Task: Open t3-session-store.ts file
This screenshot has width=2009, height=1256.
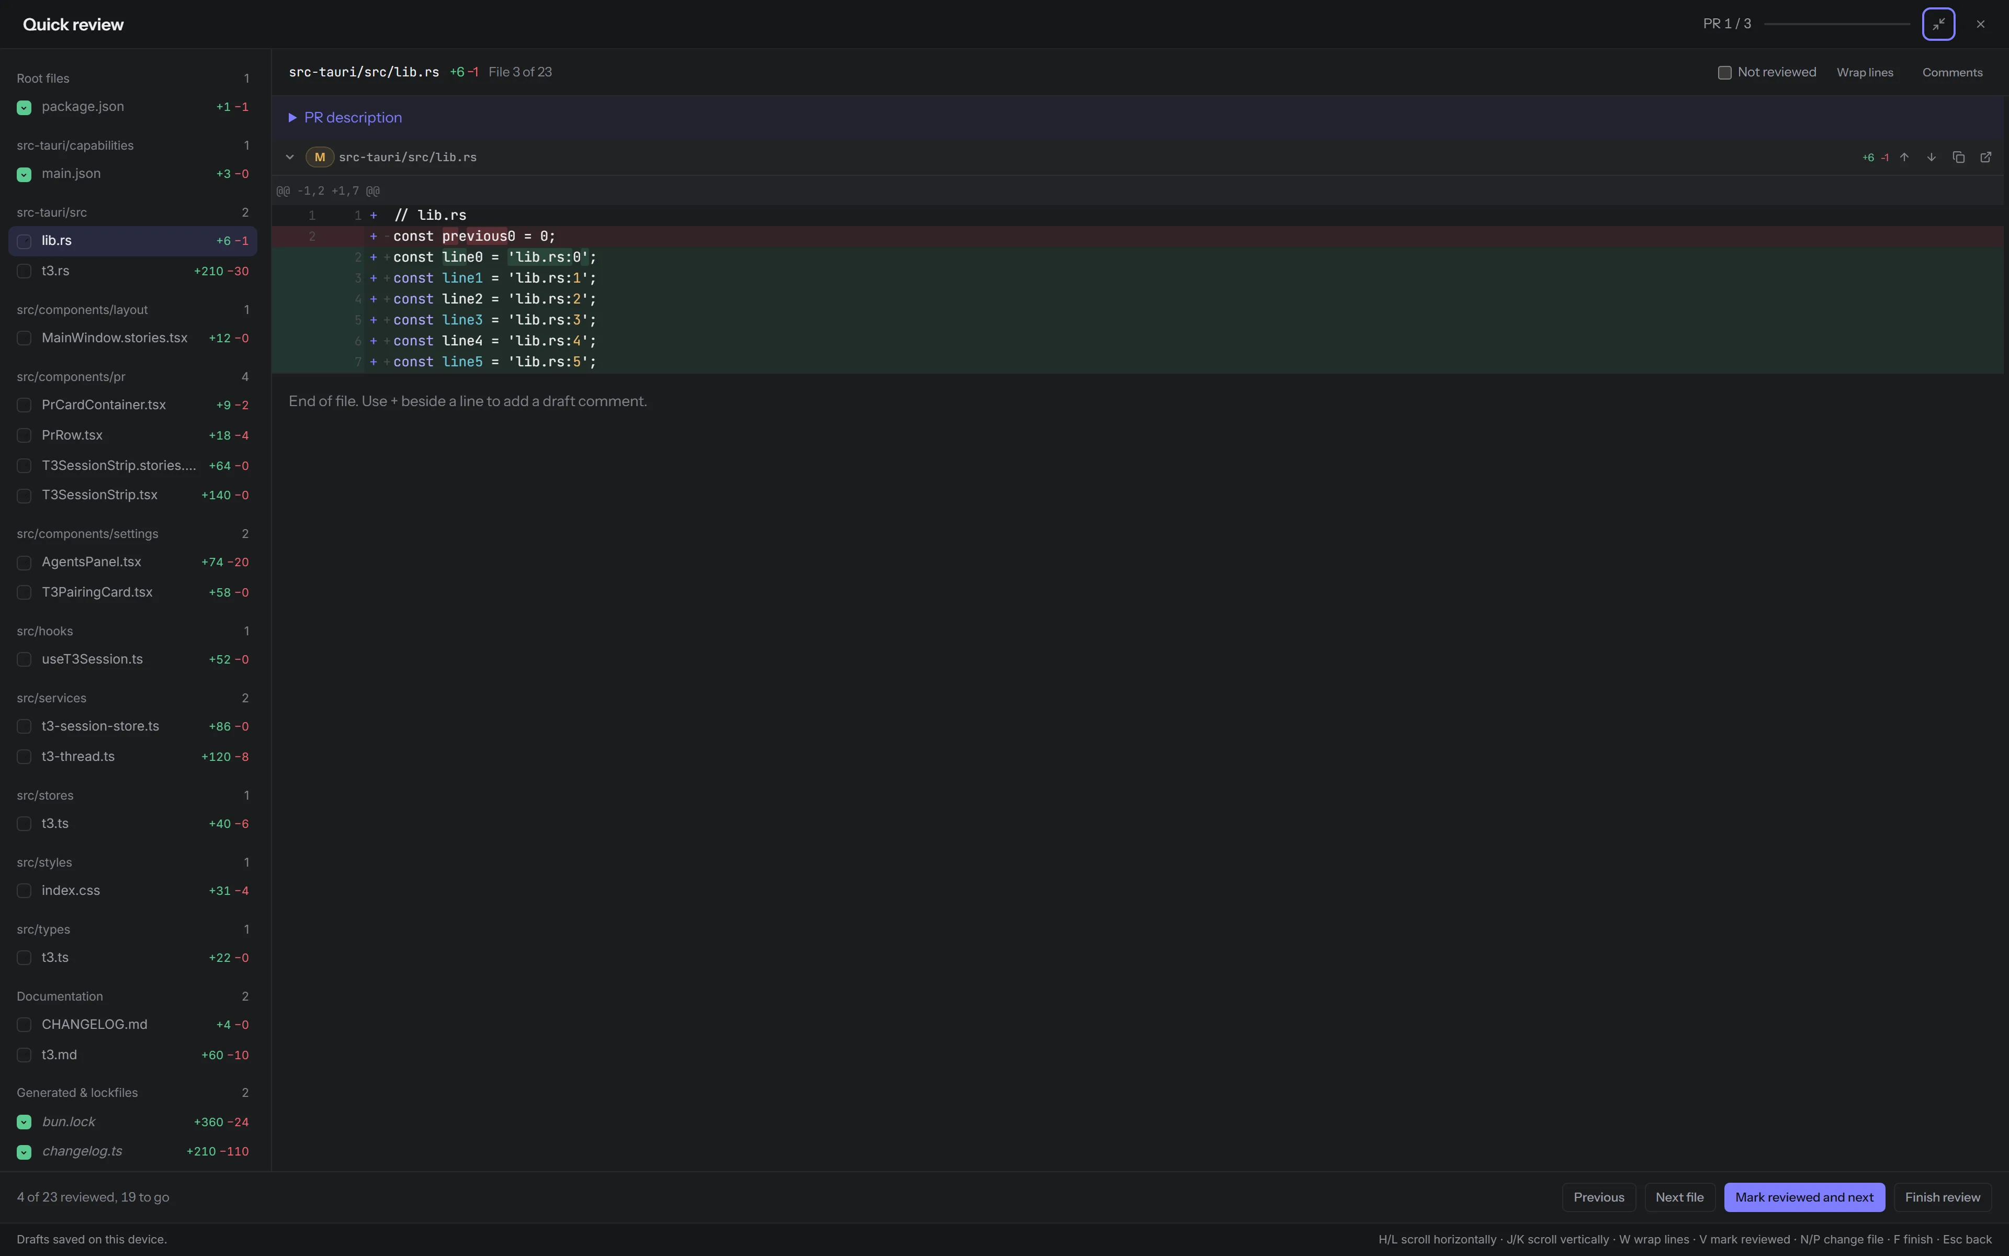Action: [x=133, y=727]
